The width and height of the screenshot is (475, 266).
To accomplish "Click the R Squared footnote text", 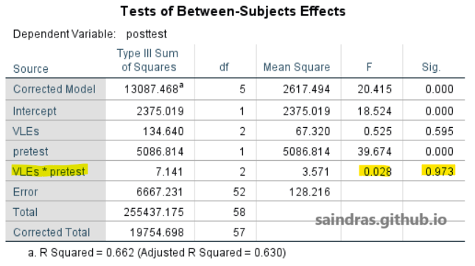I will pos(157,252).
